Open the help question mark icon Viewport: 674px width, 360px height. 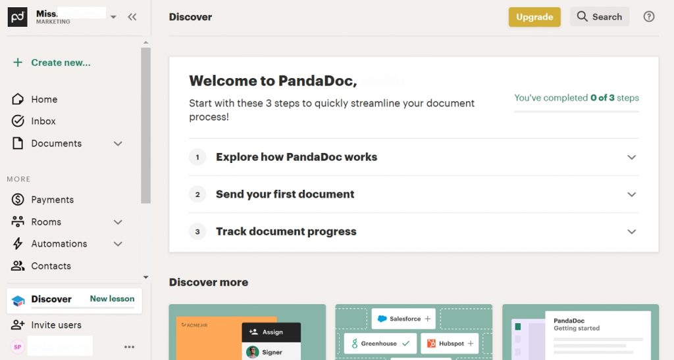point(648,16)
